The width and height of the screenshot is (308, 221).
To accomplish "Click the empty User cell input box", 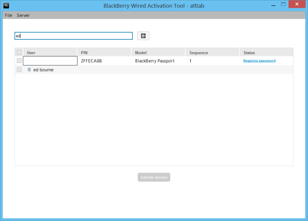I will coord(50,61).
